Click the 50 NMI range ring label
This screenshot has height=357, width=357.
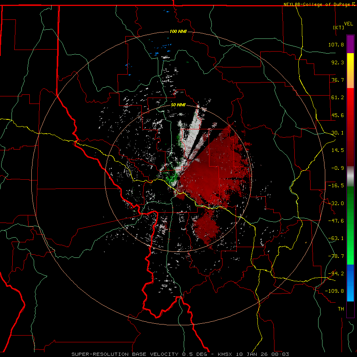coord(178,105)
